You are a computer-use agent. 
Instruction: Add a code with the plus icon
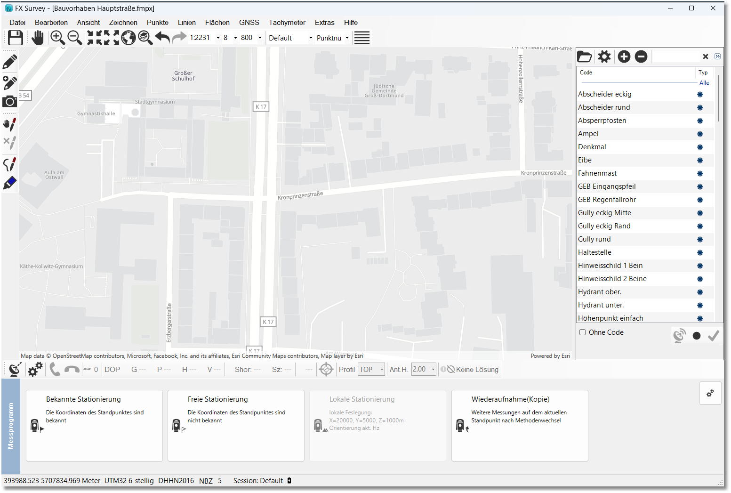[x=624, y=57]
